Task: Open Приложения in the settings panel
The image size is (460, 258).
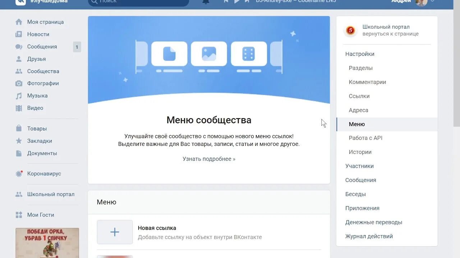Action: tap(362, 208)
